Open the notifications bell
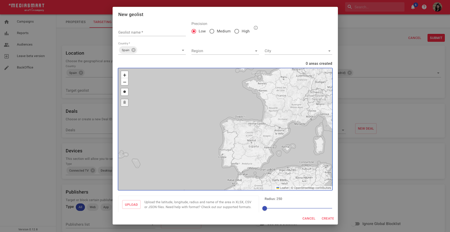Viewport: 450px width, 232px height. 413,7
